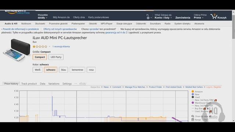Open the Track product tab
The height and width of the screenshot is (132, 235).
(29, 84)
